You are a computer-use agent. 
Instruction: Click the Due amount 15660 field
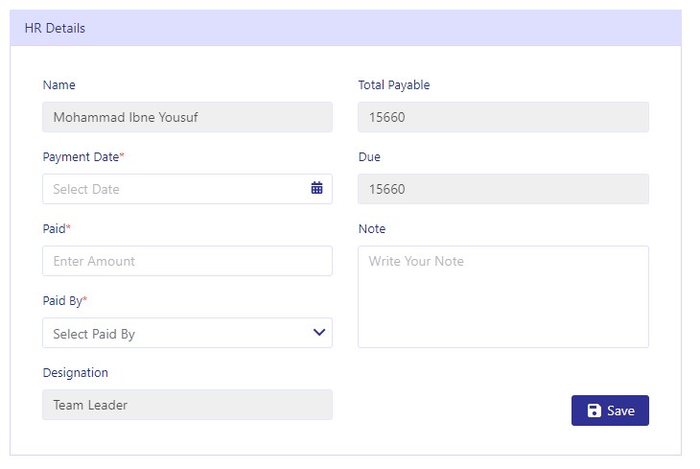pos(503,189)
